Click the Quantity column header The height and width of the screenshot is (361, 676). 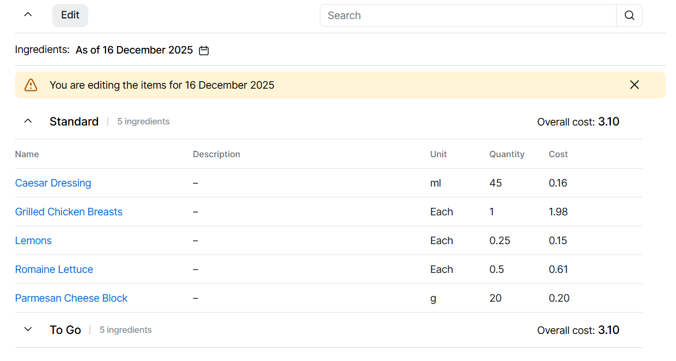coord(507,154)
